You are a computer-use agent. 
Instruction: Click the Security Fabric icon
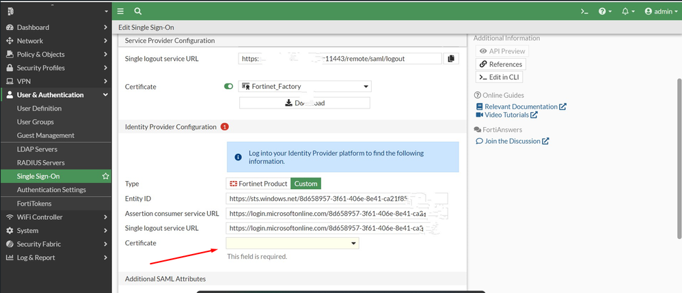tap(10, 244)
